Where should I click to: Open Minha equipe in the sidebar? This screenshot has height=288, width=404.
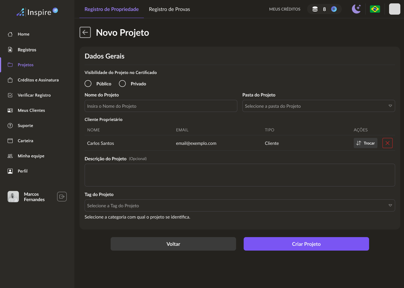(31, 156)
